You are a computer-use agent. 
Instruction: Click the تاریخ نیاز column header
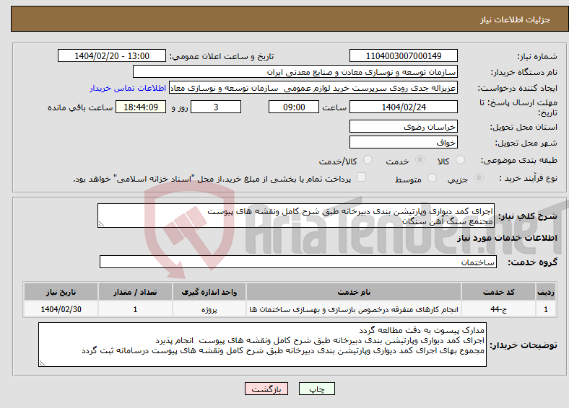pos(61,292)
